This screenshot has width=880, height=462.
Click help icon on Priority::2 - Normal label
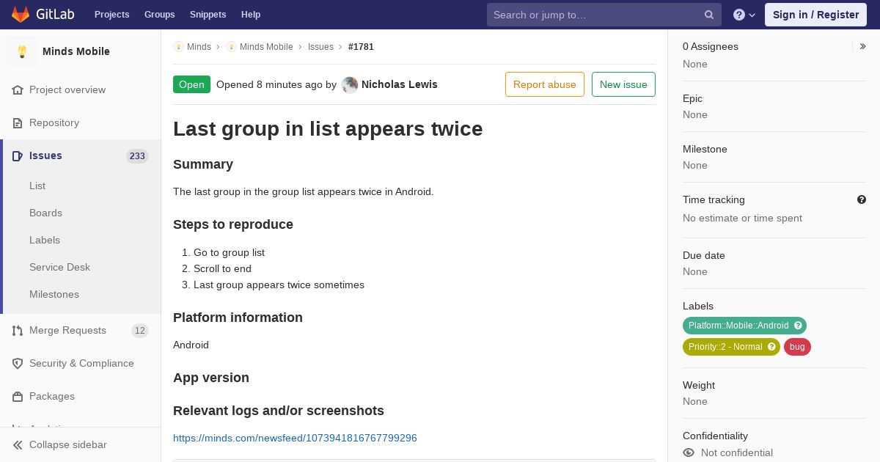[771, 347]
